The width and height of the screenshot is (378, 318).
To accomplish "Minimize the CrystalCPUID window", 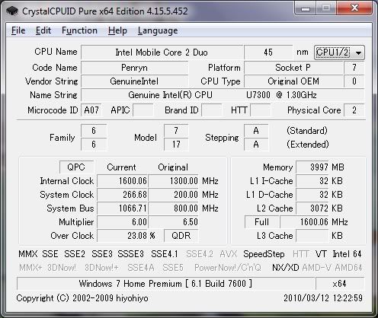I will (x=306, y=8).
